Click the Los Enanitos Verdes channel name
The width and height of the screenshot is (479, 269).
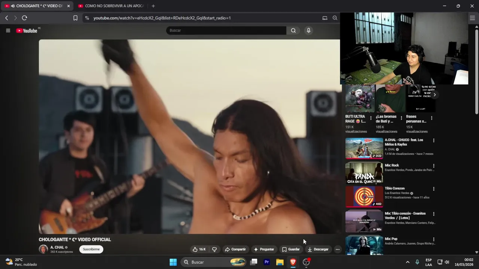[397, 193]
